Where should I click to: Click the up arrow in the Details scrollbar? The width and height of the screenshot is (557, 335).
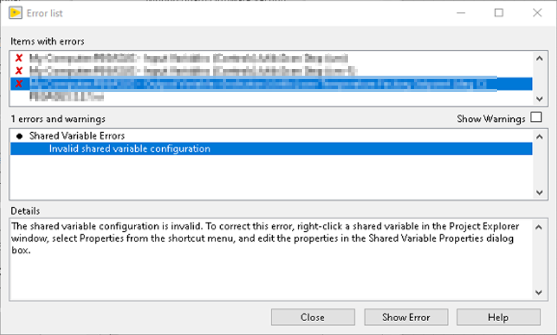tap(539, 227)
